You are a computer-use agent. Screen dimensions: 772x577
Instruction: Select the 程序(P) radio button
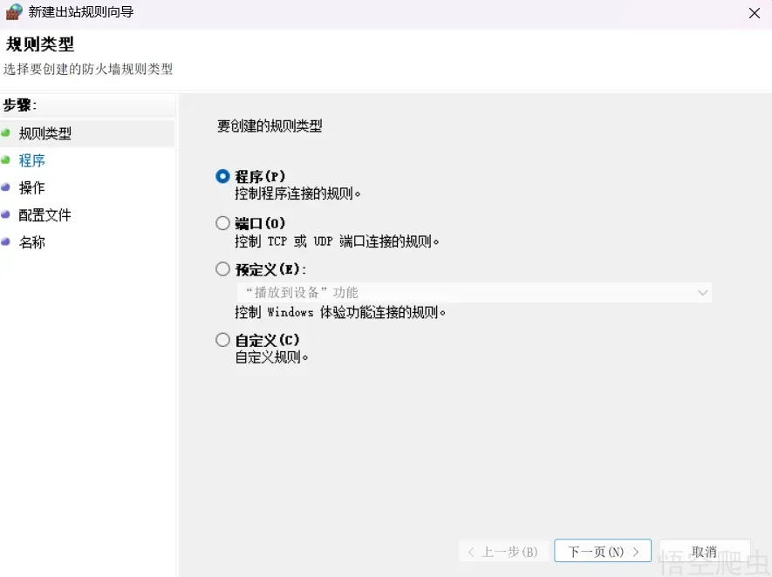223,176
